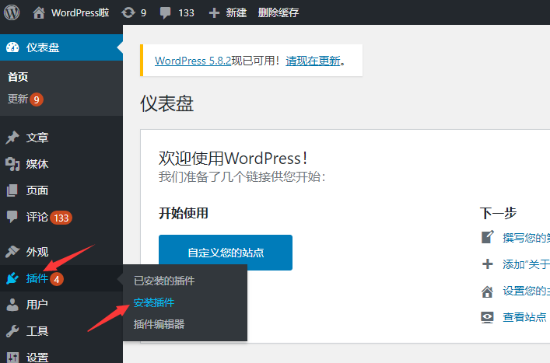Image resolution: width=550 pixels, height=363 pixels.
Task: Click 新建 in the admin bar
Action: point(236,13)
